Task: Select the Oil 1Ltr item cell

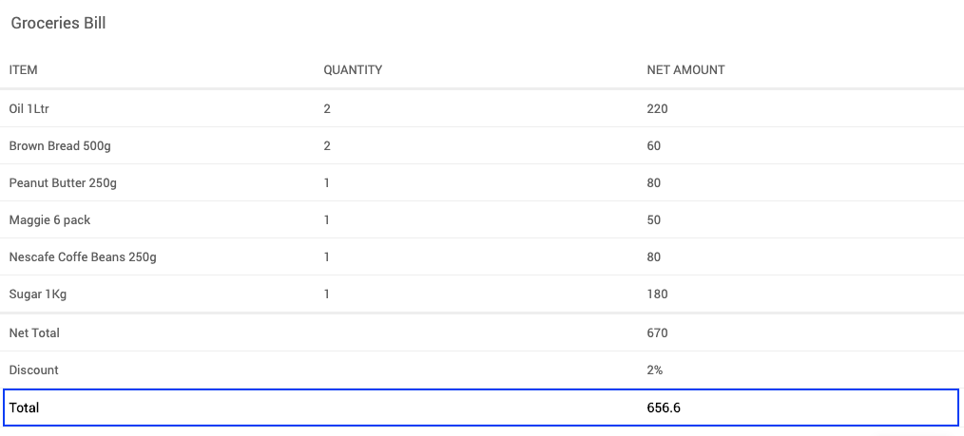Action: point(29,109)
